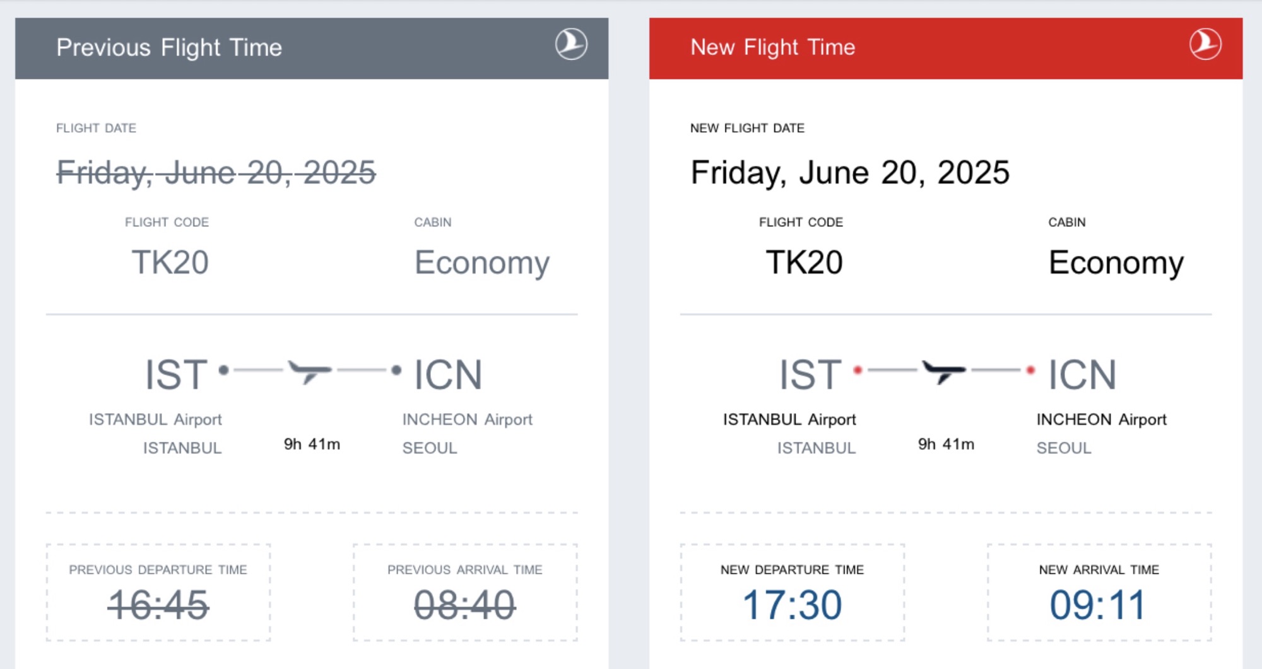This screenshot has width=1262, height=669.
Task: Click the dark airplane icon in New Flight card
Action: click(943, 371)
